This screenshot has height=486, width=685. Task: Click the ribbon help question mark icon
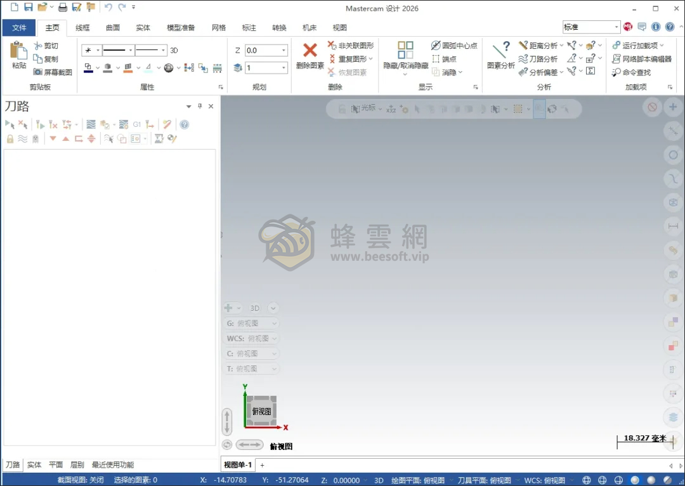[670, 27]
